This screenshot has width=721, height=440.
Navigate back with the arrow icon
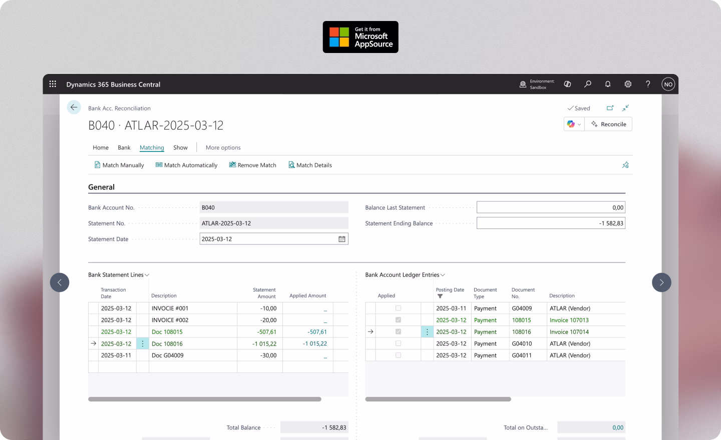(x=74, y=107)
